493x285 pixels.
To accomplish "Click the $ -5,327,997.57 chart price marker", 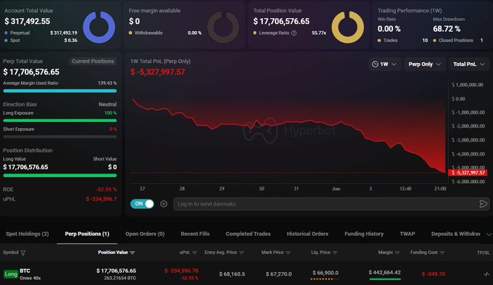I will (x=468, y=173).
